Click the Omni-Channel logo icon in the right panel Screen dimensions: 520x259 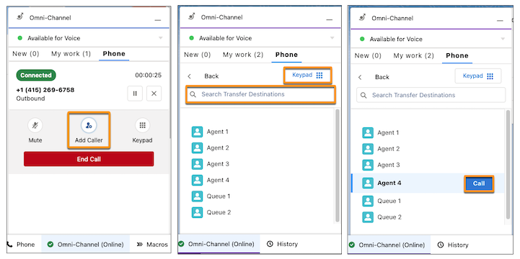362,17
